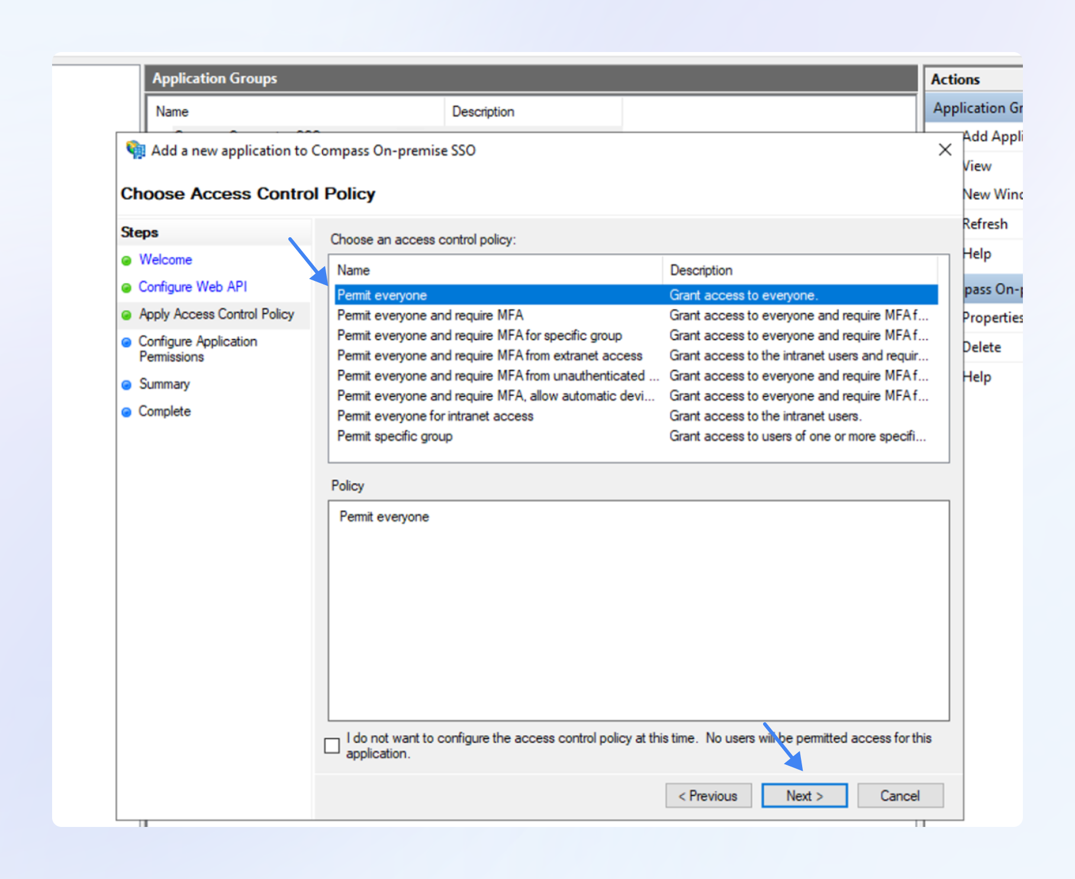Go to Configure Web API step
This screenshot has width=1075, height=879.
192,287
